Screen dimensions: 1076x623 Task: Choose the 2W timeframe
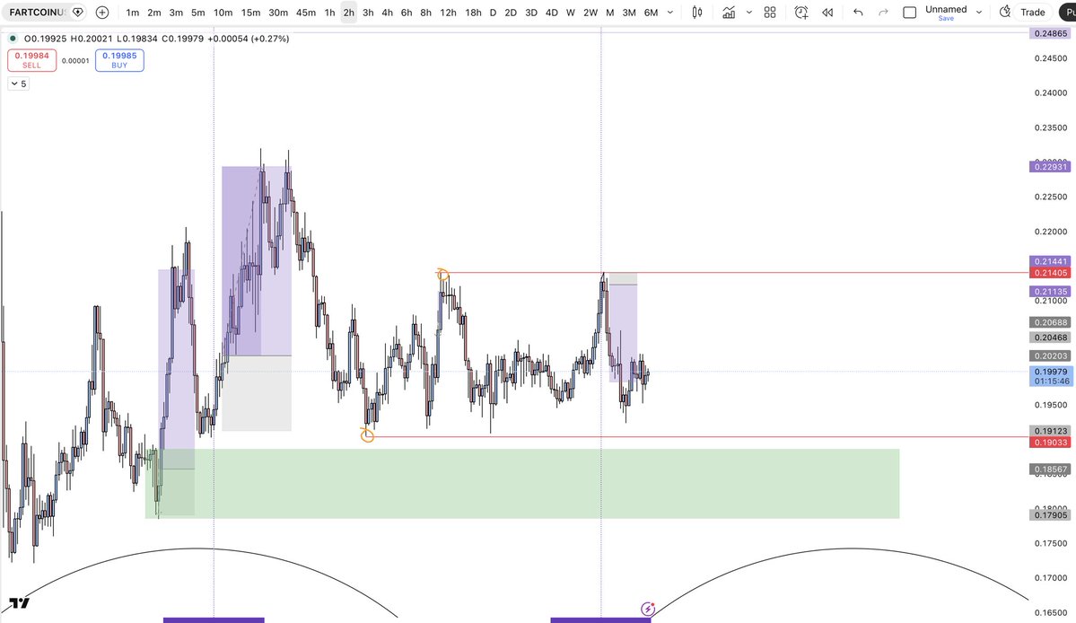pyautogui.click(x=590, y=13)
